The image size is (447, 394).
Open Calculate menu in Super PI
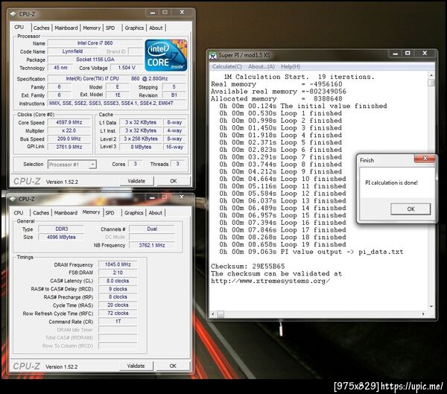pyautogui.click(x=227, y=66)
